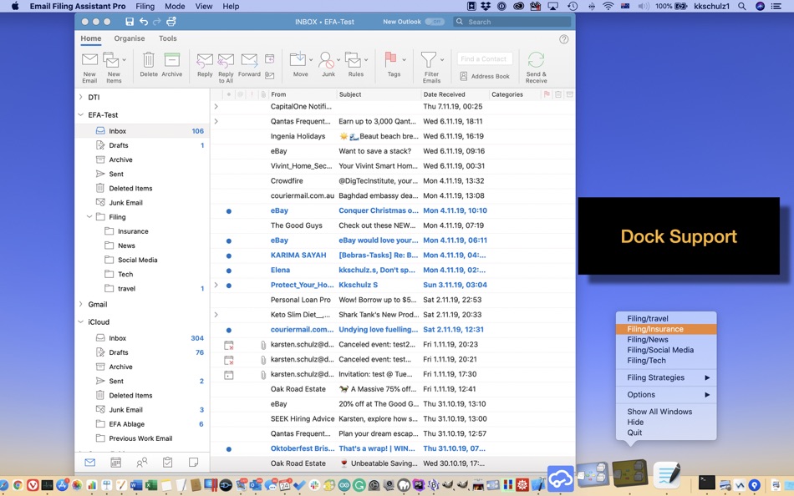Click the Archive icon to archive selection
The width and height of the screenshot is (794, 496).
172,61
